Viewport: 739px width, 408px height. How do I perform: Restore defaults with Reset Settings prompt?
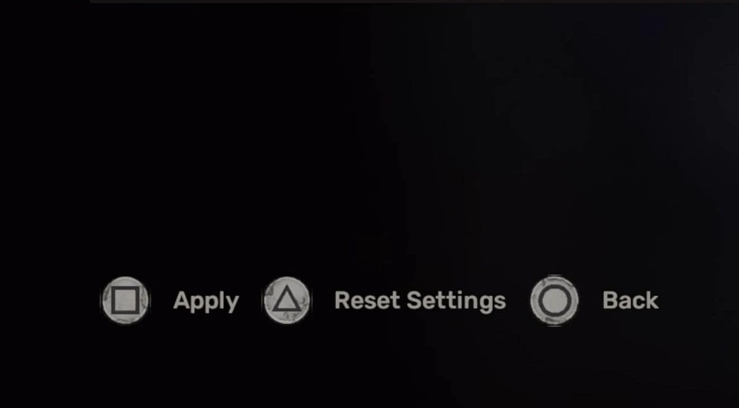pos(420,301)
